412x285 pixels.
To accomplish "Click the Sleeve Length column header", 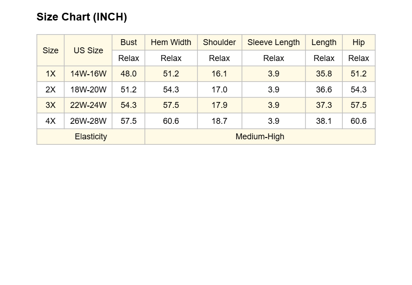I will tap(273, 42).
